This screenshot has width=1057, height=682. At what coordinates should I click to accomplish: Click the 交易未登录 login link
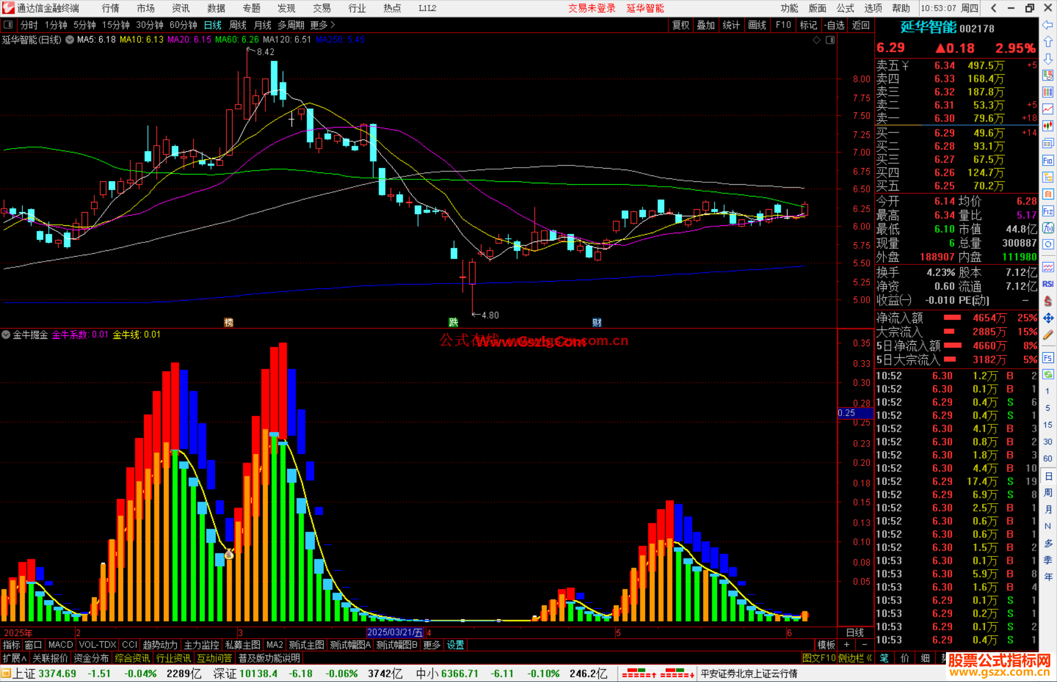592,8
